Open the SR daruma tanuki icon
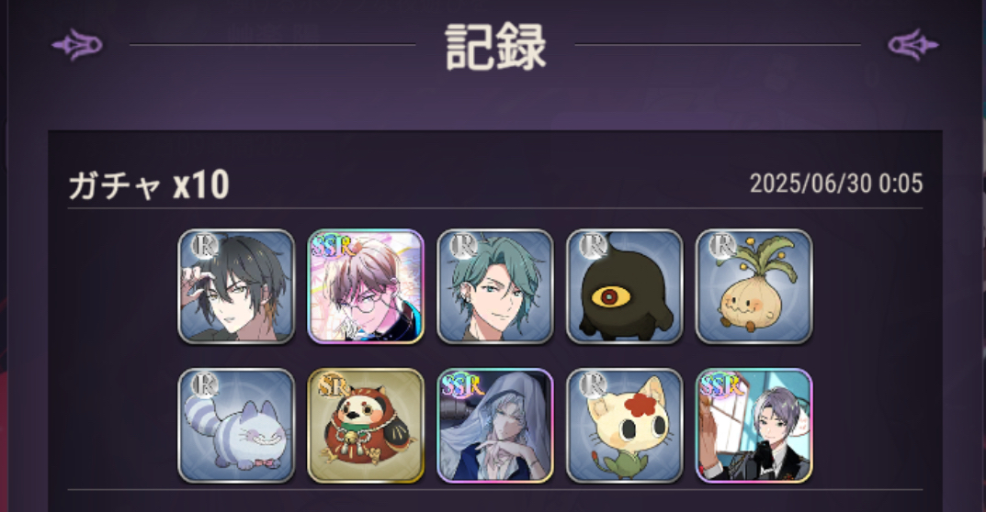Viewport: 986px width, 512px height. click(366, 426)
